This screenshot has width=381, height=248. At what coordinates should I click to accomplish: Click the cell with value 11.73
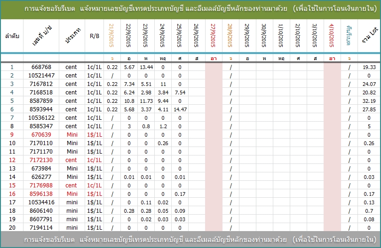tap(146, 101)
